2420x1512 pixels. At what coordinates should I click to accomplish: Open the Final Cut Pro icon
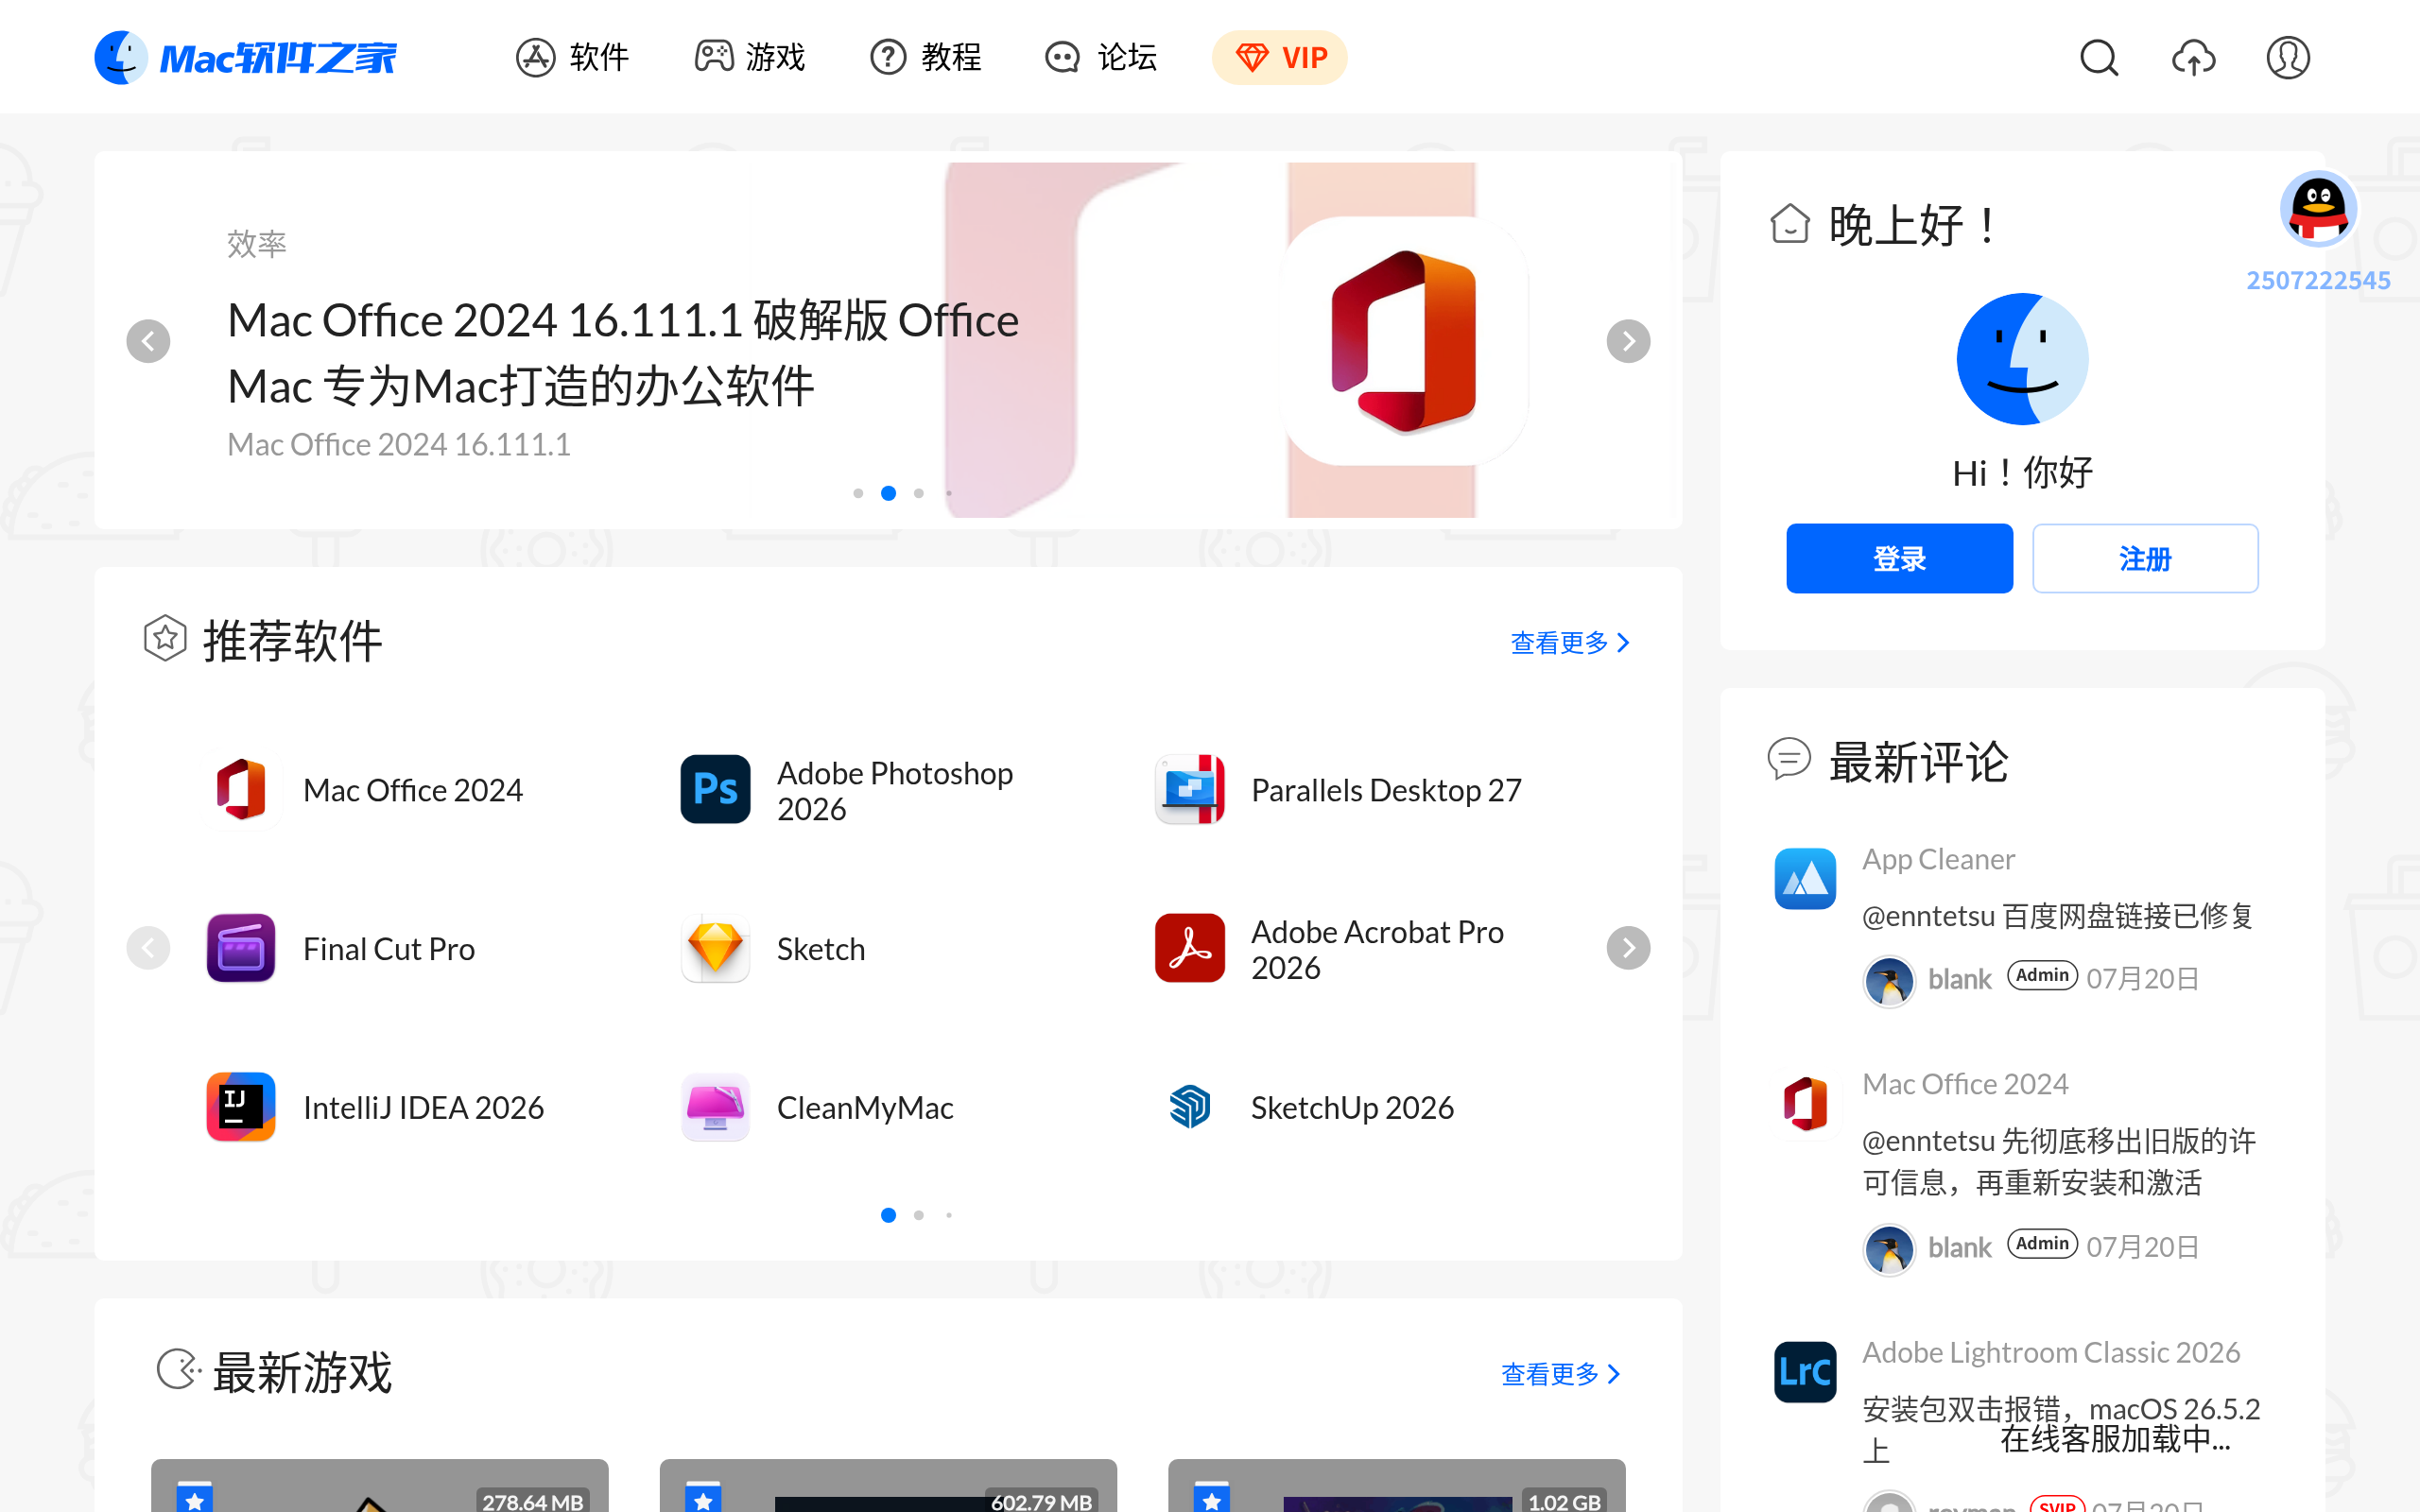pyautogui.click(x=241, y=948)
